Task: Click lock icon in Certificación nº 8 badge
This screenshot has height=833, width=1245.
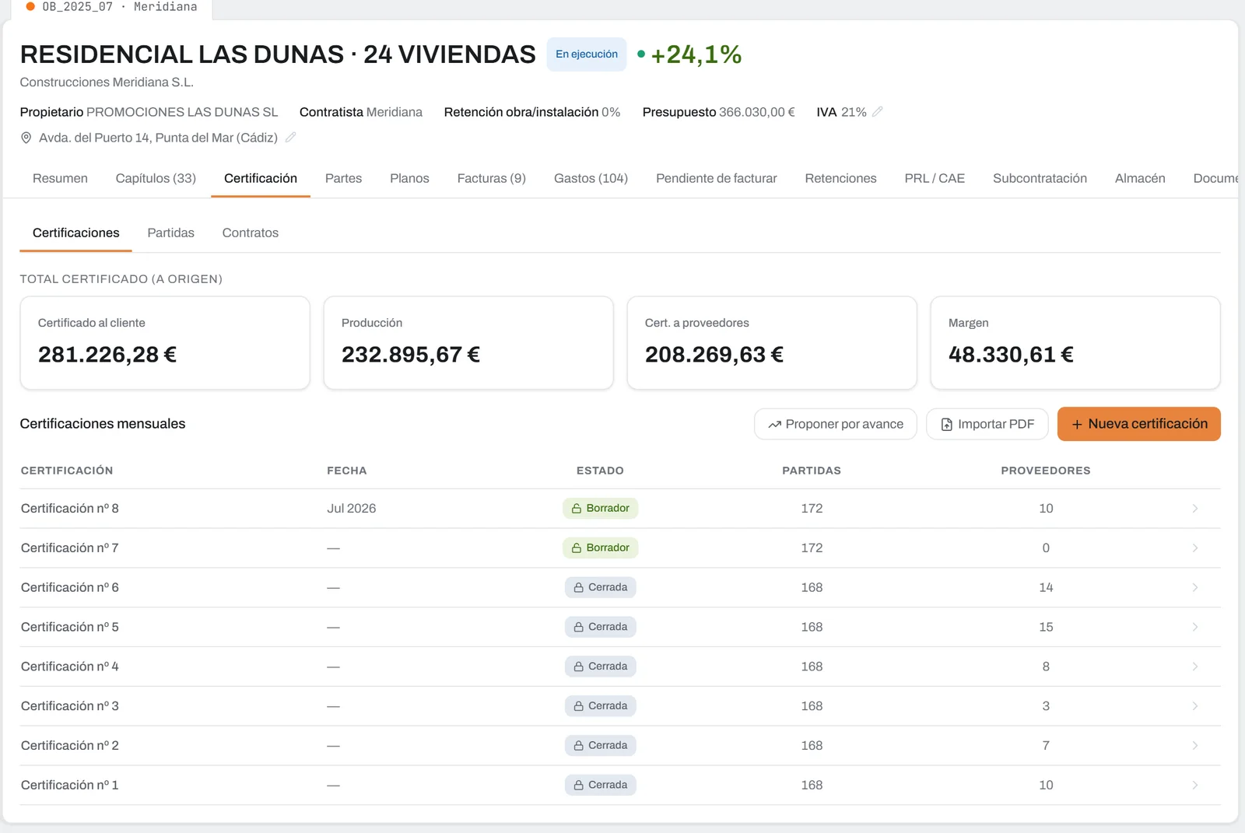Action: (x=577, y=509)
